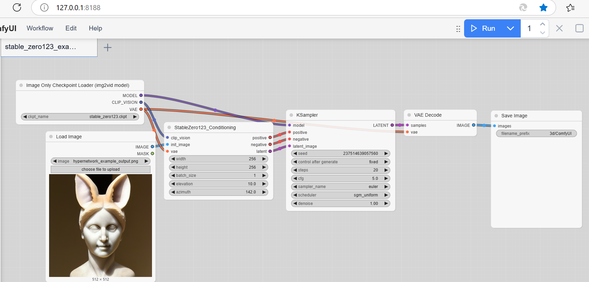Decrease batch count with down arrow
The image size is (589, 282).
[x=543, y=33]
